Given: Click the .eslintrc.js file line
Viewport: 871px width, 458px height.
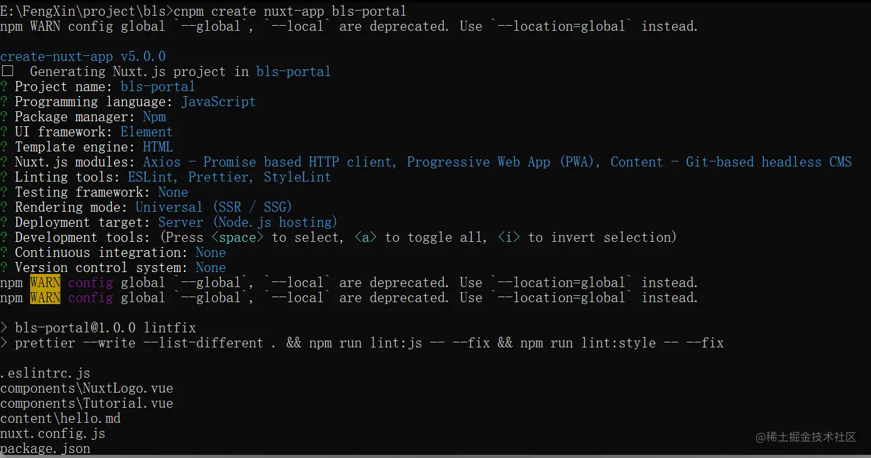Looking at the screenshot, I should tap(45, 373).
